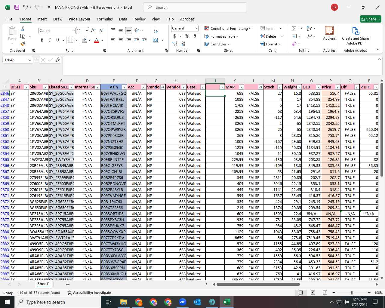Click the Fill Color swatch button
This screenshot has height=308, width=385.
(x=84, y=40)
